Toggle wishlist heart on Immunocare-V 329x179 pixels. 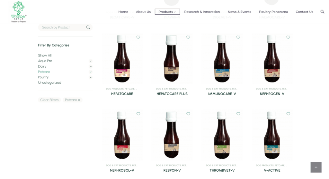pos(238,37)
